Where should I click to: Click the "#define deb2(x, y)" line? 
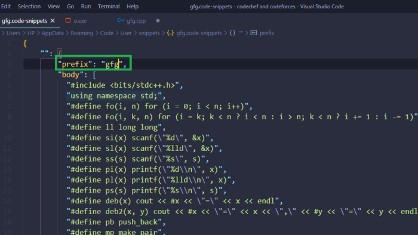pyautogui.click(x=242, y=212)
